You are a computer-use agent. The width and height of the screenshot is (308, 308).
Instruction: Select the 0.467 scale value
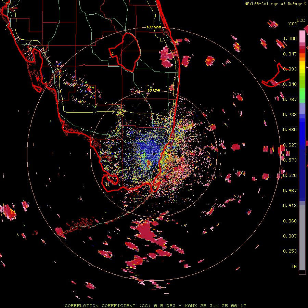(x=290, y=191)
